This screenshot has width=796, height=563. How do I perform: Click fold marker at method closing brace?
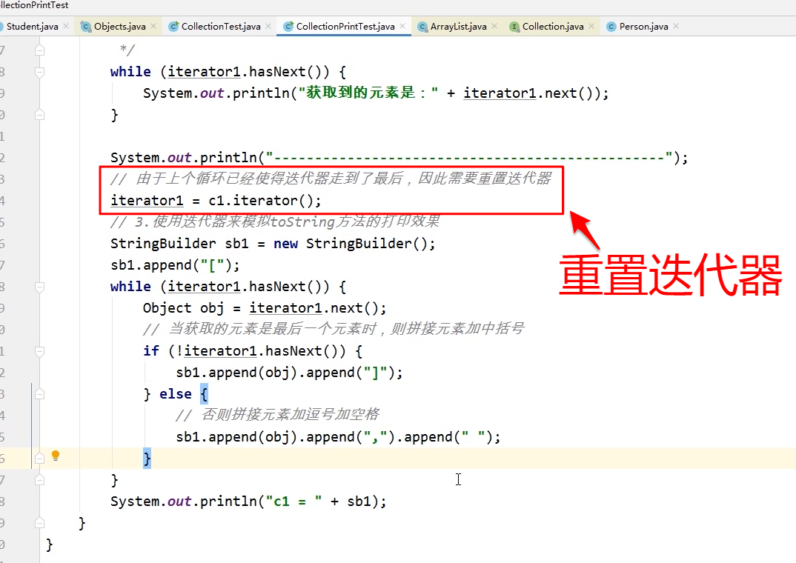[x=39, y=523]
